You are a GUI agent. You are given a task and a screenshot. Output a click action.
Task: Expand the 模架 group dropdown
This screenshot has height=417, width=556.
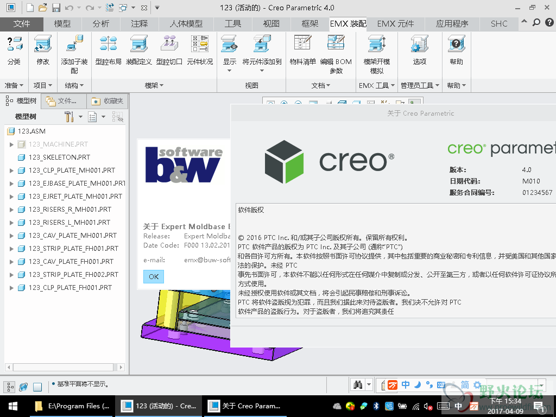pyautogui.click(x=162, y=85)
